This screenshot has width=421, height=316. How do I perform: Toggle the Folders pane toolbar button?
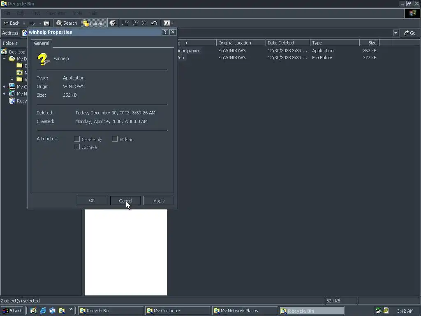click(x=94, y=23)
